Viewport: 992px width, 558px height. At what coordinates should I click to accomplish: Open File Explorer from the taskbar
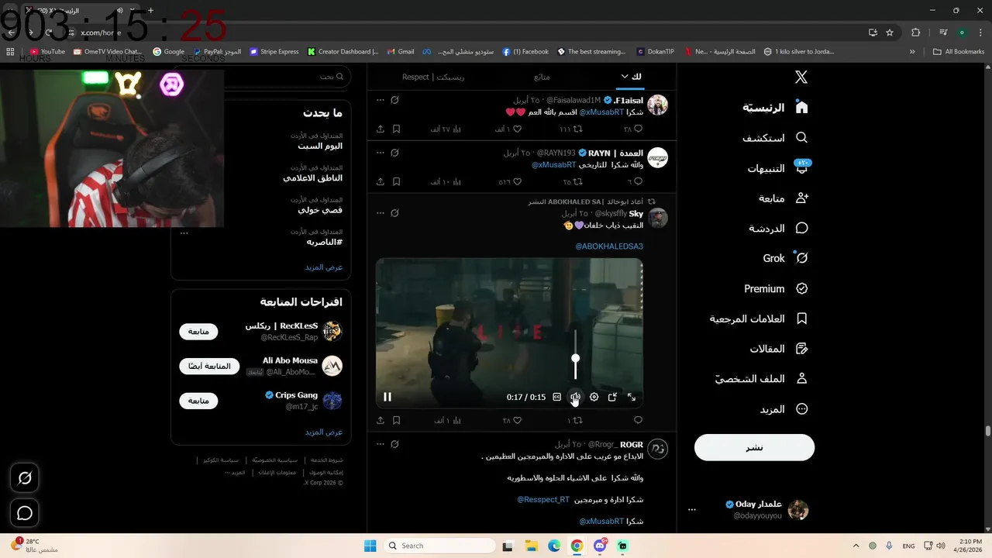pyautogui.click(x=531, y=546)
